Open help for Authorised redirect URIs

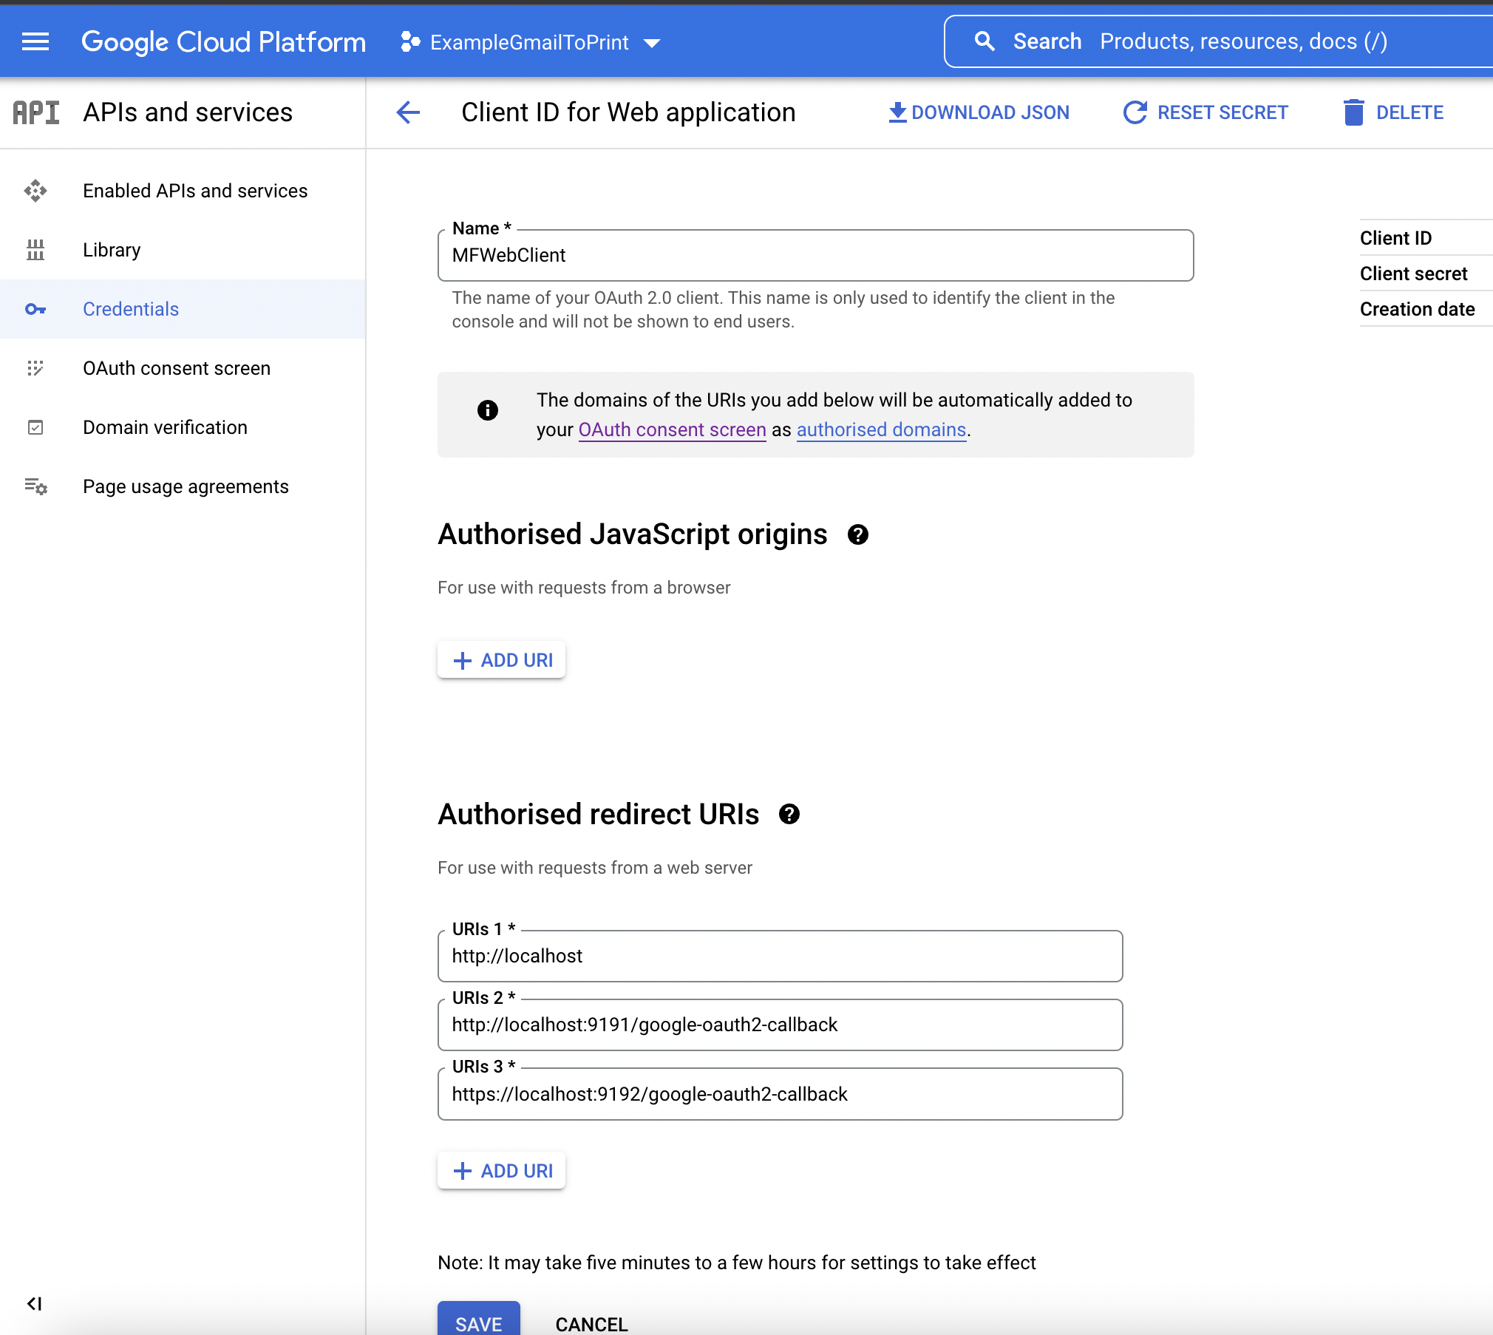tap(789, 815)
